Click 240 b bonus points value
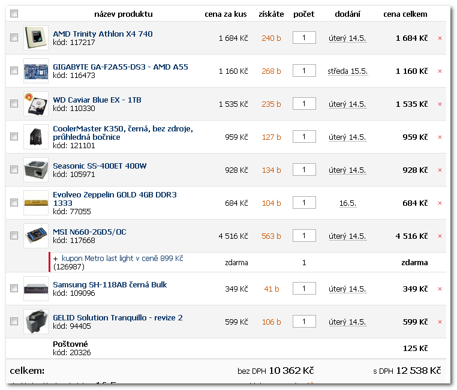Image resolution: width=457 pixels, height=390 pixels. tap(271, 38)
